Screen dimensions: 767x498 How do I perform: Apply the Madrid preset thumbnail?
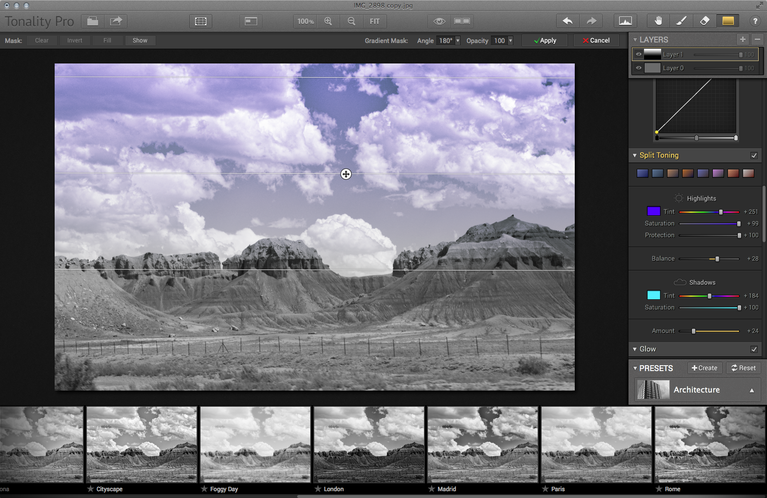pyautogui.click(x=483, y=444)
